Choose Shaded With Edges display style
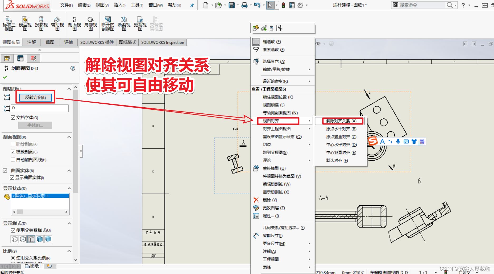 (x=40, y=239)
